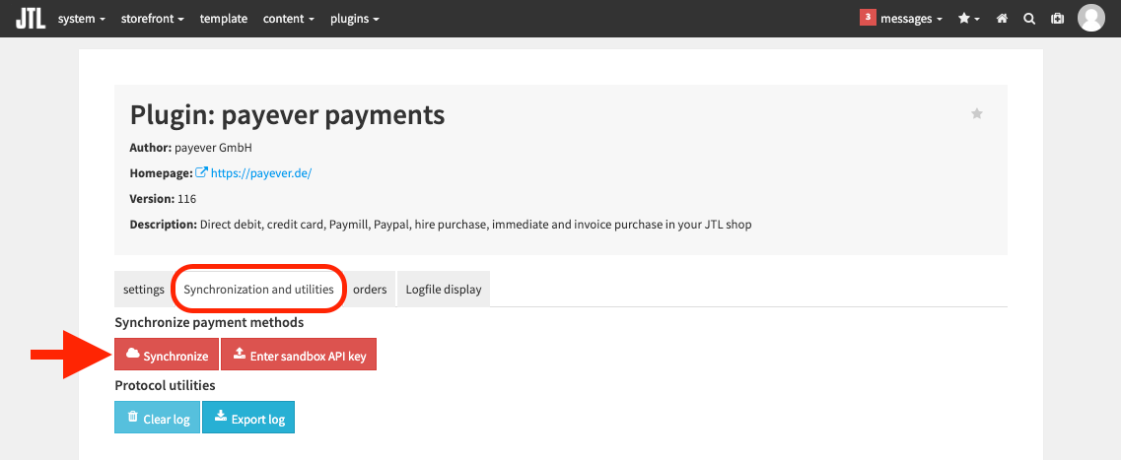Image resolution: width=1121 pixels, height=460 pixels.
Task: Expand the storefront dropdown menu
Action: click(152, 19)
